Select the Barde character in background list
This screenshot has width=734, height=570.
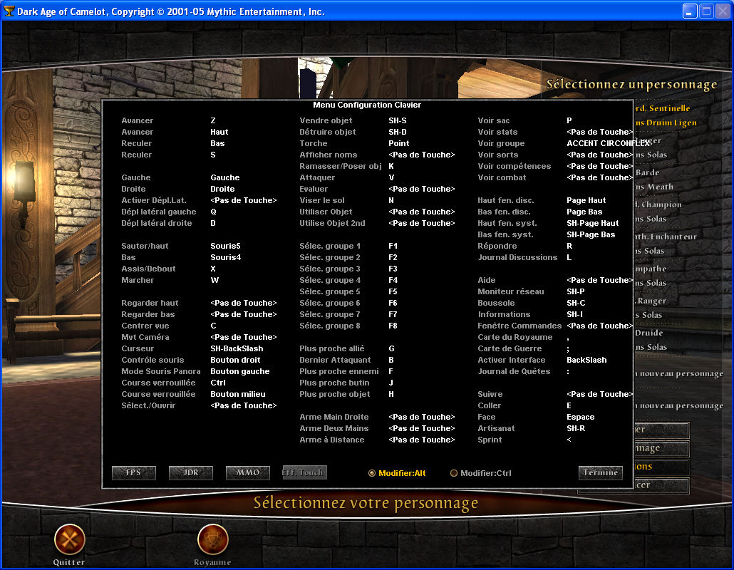point(647,172)
